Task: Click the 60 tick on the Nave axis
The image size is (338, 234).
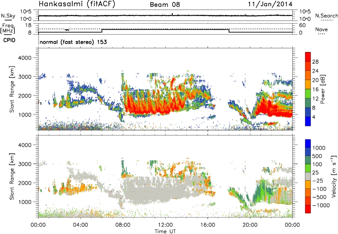Action: pos(302,25)
